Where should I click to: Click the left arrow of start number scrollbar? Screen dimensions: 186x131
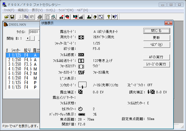click(28, 38)
